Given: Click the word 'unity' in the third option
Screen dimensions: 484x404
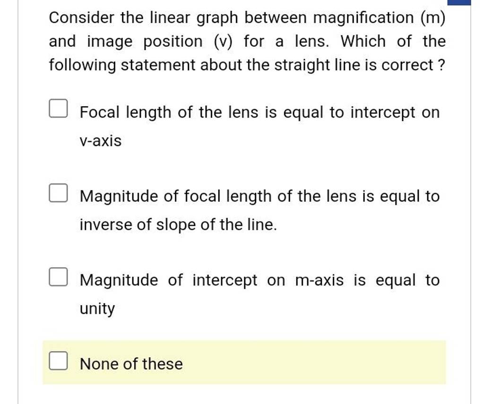Looking at the screenshot, I should click(96, 308).
